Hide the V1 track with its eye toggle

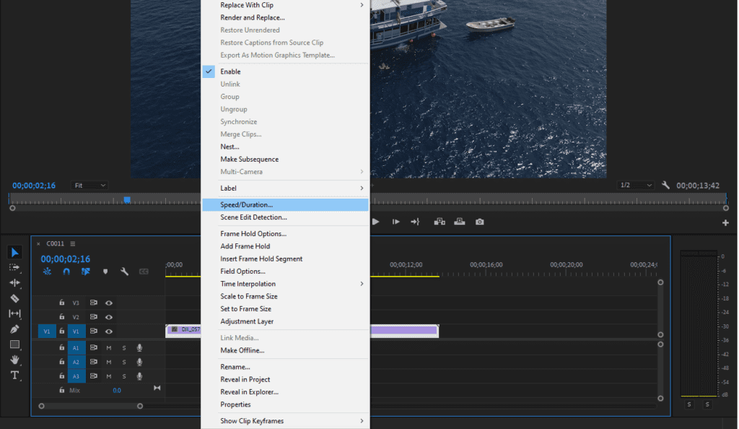tap(108, 331)
